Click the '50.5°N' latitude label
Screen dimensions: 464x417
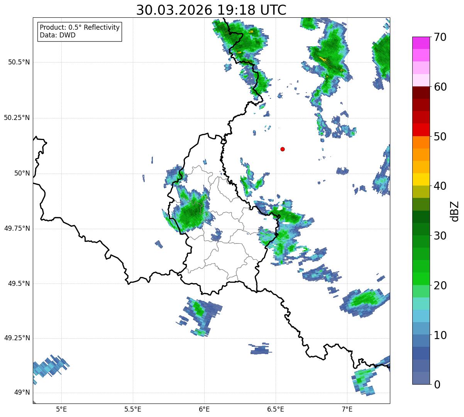point(19,62)
